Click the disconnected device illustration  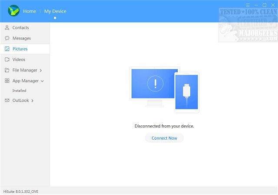tap(164, 90)
